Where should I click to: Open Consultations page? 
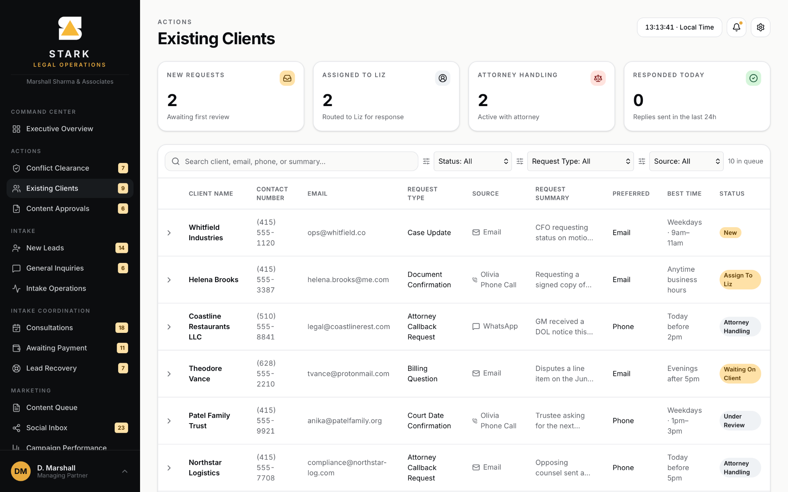tap(70, 328)
